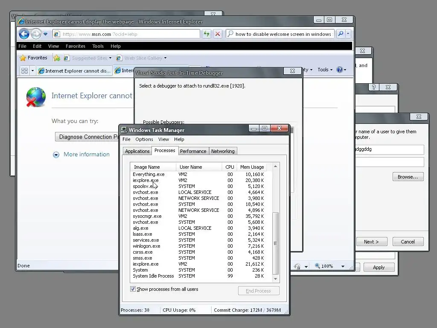The width and height of the screenshot is (437, 328).
Task: Click the Task Manager title bar icon
Action: [124, 130]
